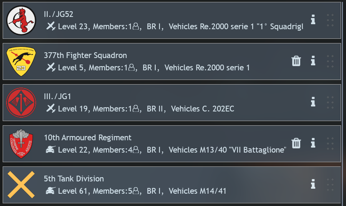Click the drag handle on 377th Fighter Squadron row
Image resolution: width=346 pixels, height=206 pixels.
(x=330, y=61)
